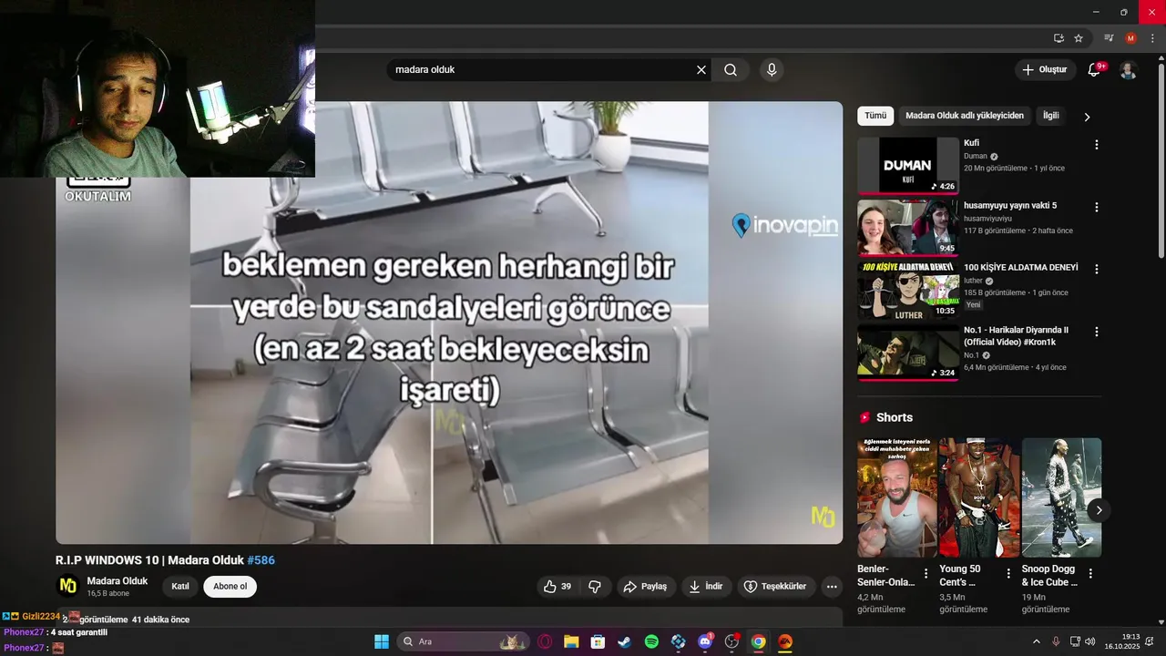
Task: Clear the YouTube search box text
Action: click(701, 70)
